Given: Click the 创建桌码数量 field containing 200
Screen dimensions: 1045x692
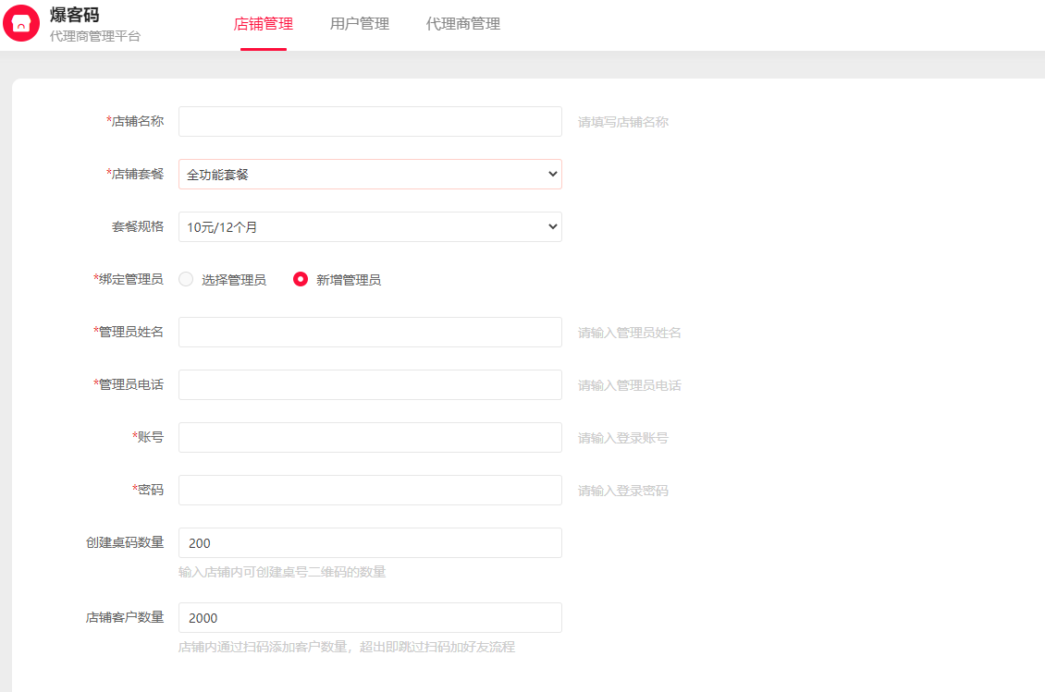Looking at the screenshot, I should [370, 542].
